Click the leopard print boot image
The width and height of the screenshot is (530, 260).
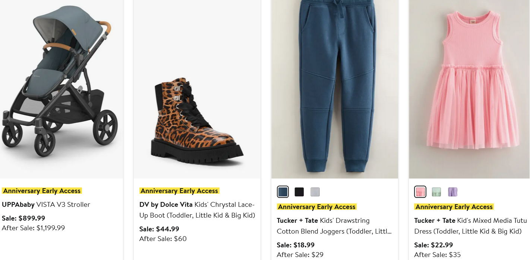pos(197,119)
